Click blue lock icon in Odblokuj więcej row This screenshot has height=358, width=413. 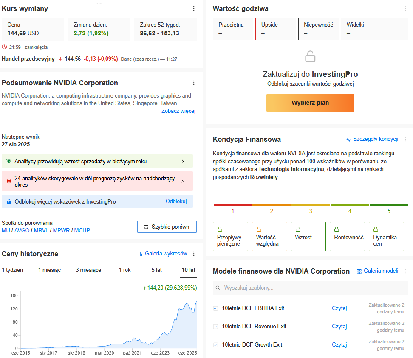[8, 201]
